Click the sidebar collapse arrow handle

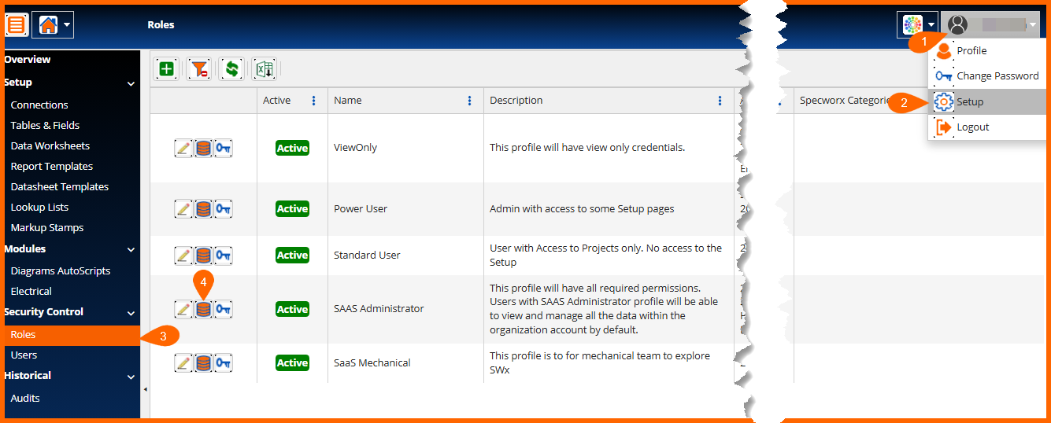[145, 389]
